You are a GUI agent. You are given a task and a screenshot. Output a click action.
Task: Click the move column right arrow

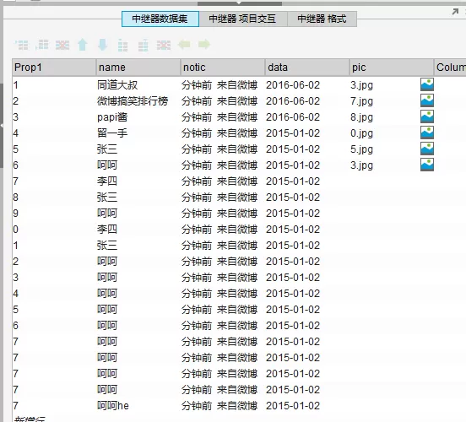click(x=204, y=45)
